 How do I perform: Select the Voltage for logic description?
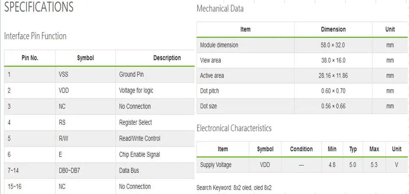click(136, 90)
